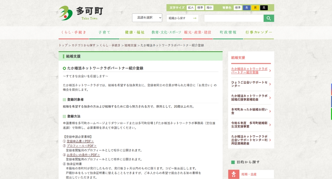The height and width of the screenshot is (179, 332).
Task: Click chevron beside 多可町結婚新生活支援事業
Action: (x=270, y=125)
